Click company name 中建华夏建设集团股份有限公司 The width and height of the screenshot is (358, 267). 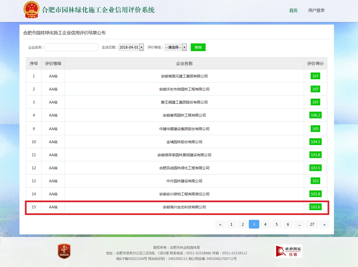click(184, 129)
